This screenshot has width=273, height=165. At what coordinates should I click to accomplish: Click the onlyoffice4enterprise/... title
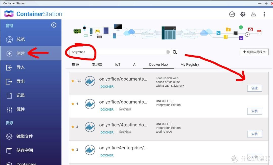click(123, 148)
